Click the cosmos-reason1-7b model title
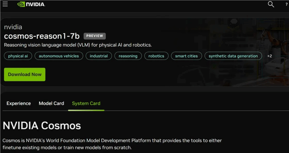The image size is (289, 153). [42, 36]
